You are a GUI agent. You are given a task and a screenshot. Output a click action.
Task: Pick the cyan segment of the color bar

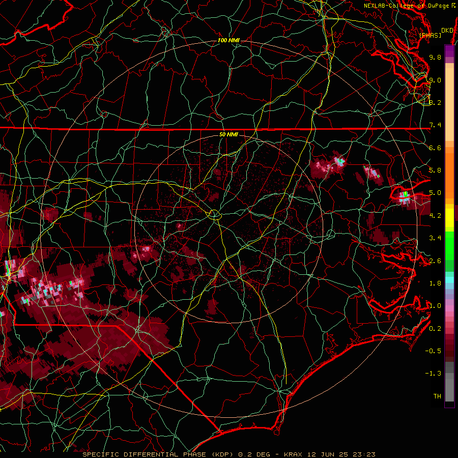tap(449, 280)
